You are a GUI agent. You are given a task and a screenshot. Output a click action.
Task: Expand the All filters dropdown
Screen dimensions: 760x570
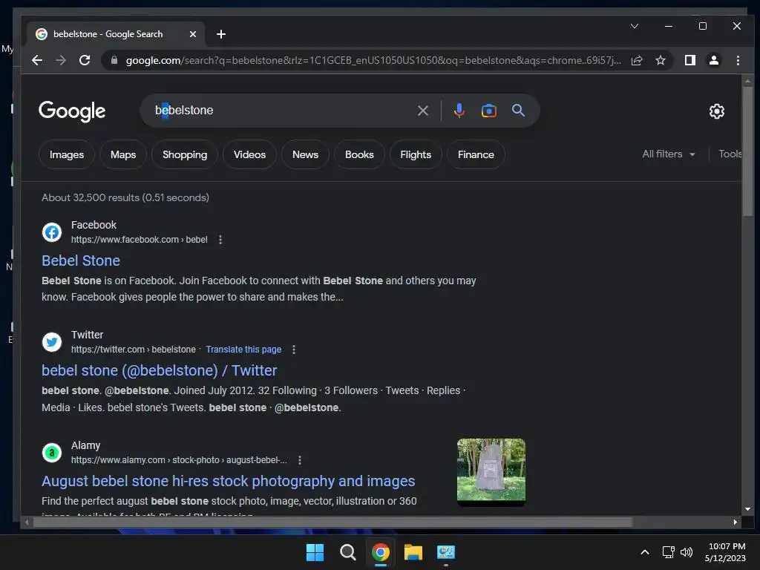pyautogui.click(x=669, y=154)
